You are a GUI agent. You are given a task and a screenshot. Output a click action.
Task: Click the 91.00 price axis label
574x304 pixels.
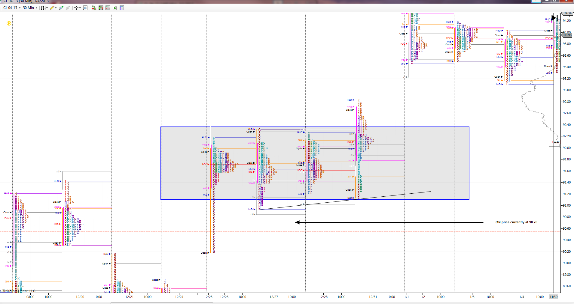tap(567, 205)
